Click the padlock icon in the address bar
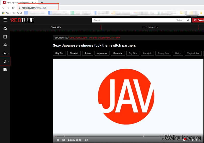The height and width of the screenshot is (143, 204). click(x=19, y=8)
